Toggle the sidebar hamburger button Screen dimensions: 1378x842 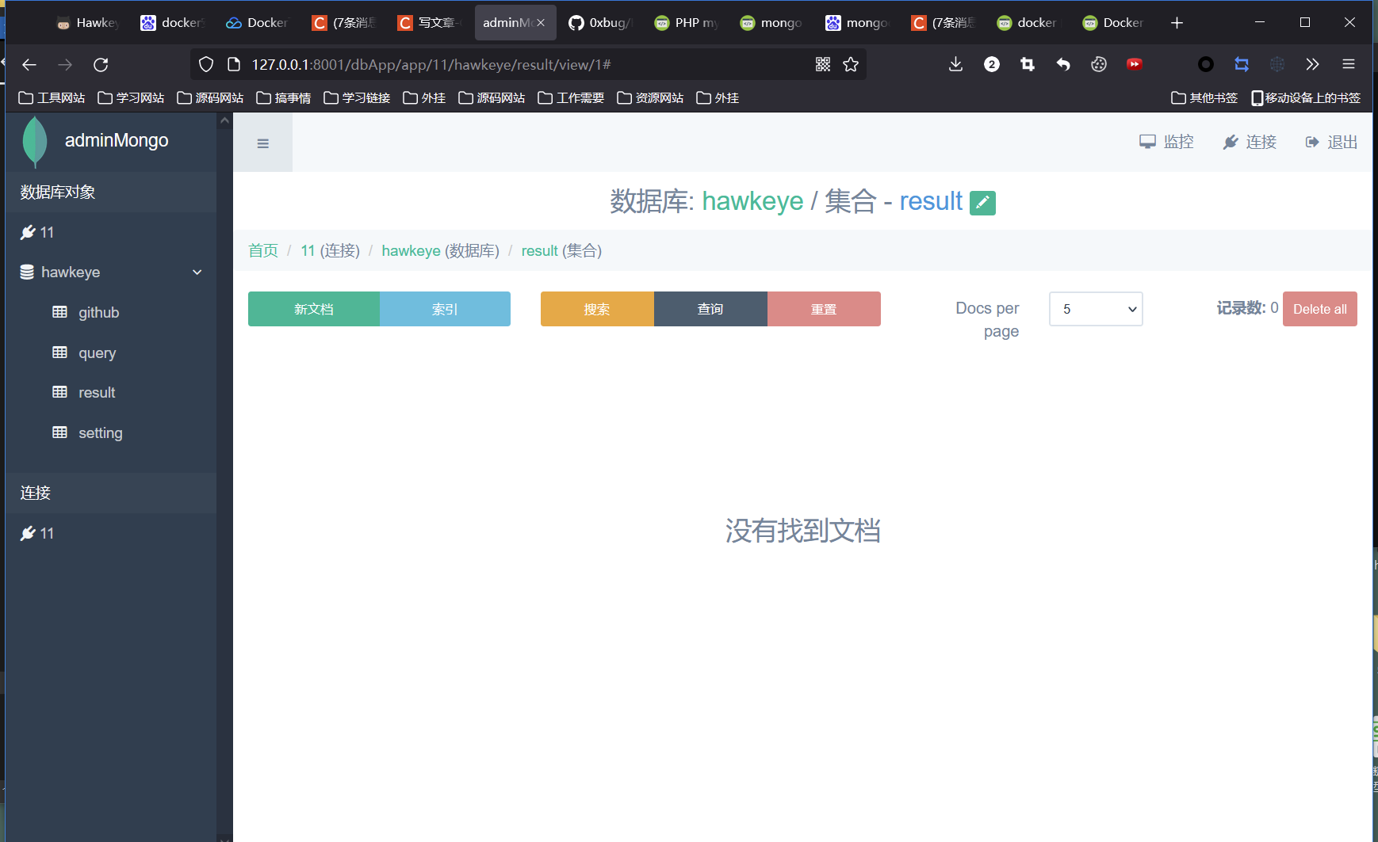click(262, 143)
